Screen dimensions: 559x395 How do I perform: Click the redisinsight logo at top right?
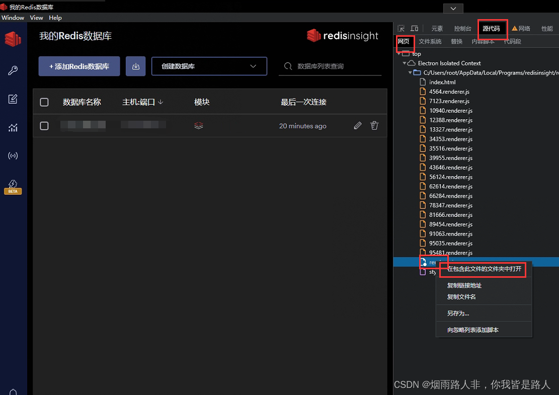(342, 35)
